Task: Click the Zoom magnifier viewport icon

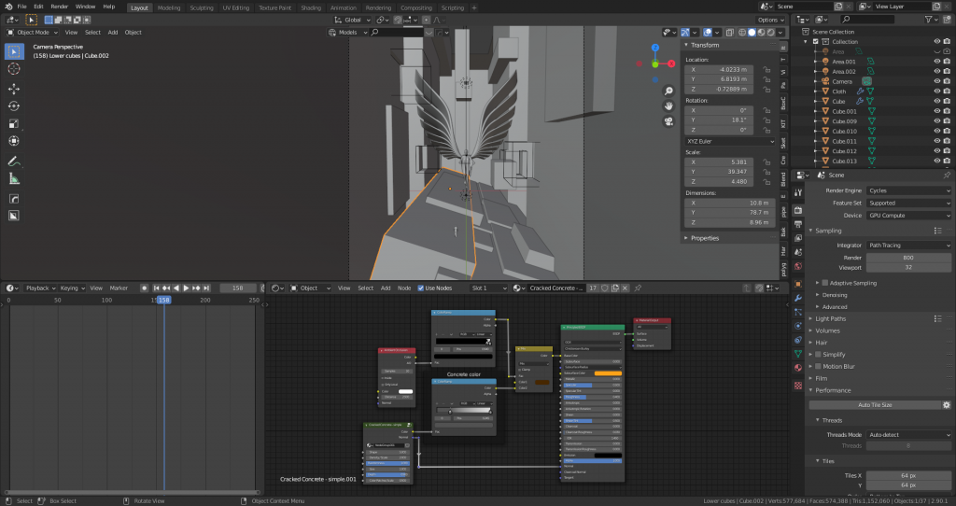Action: tap(669, 91)
